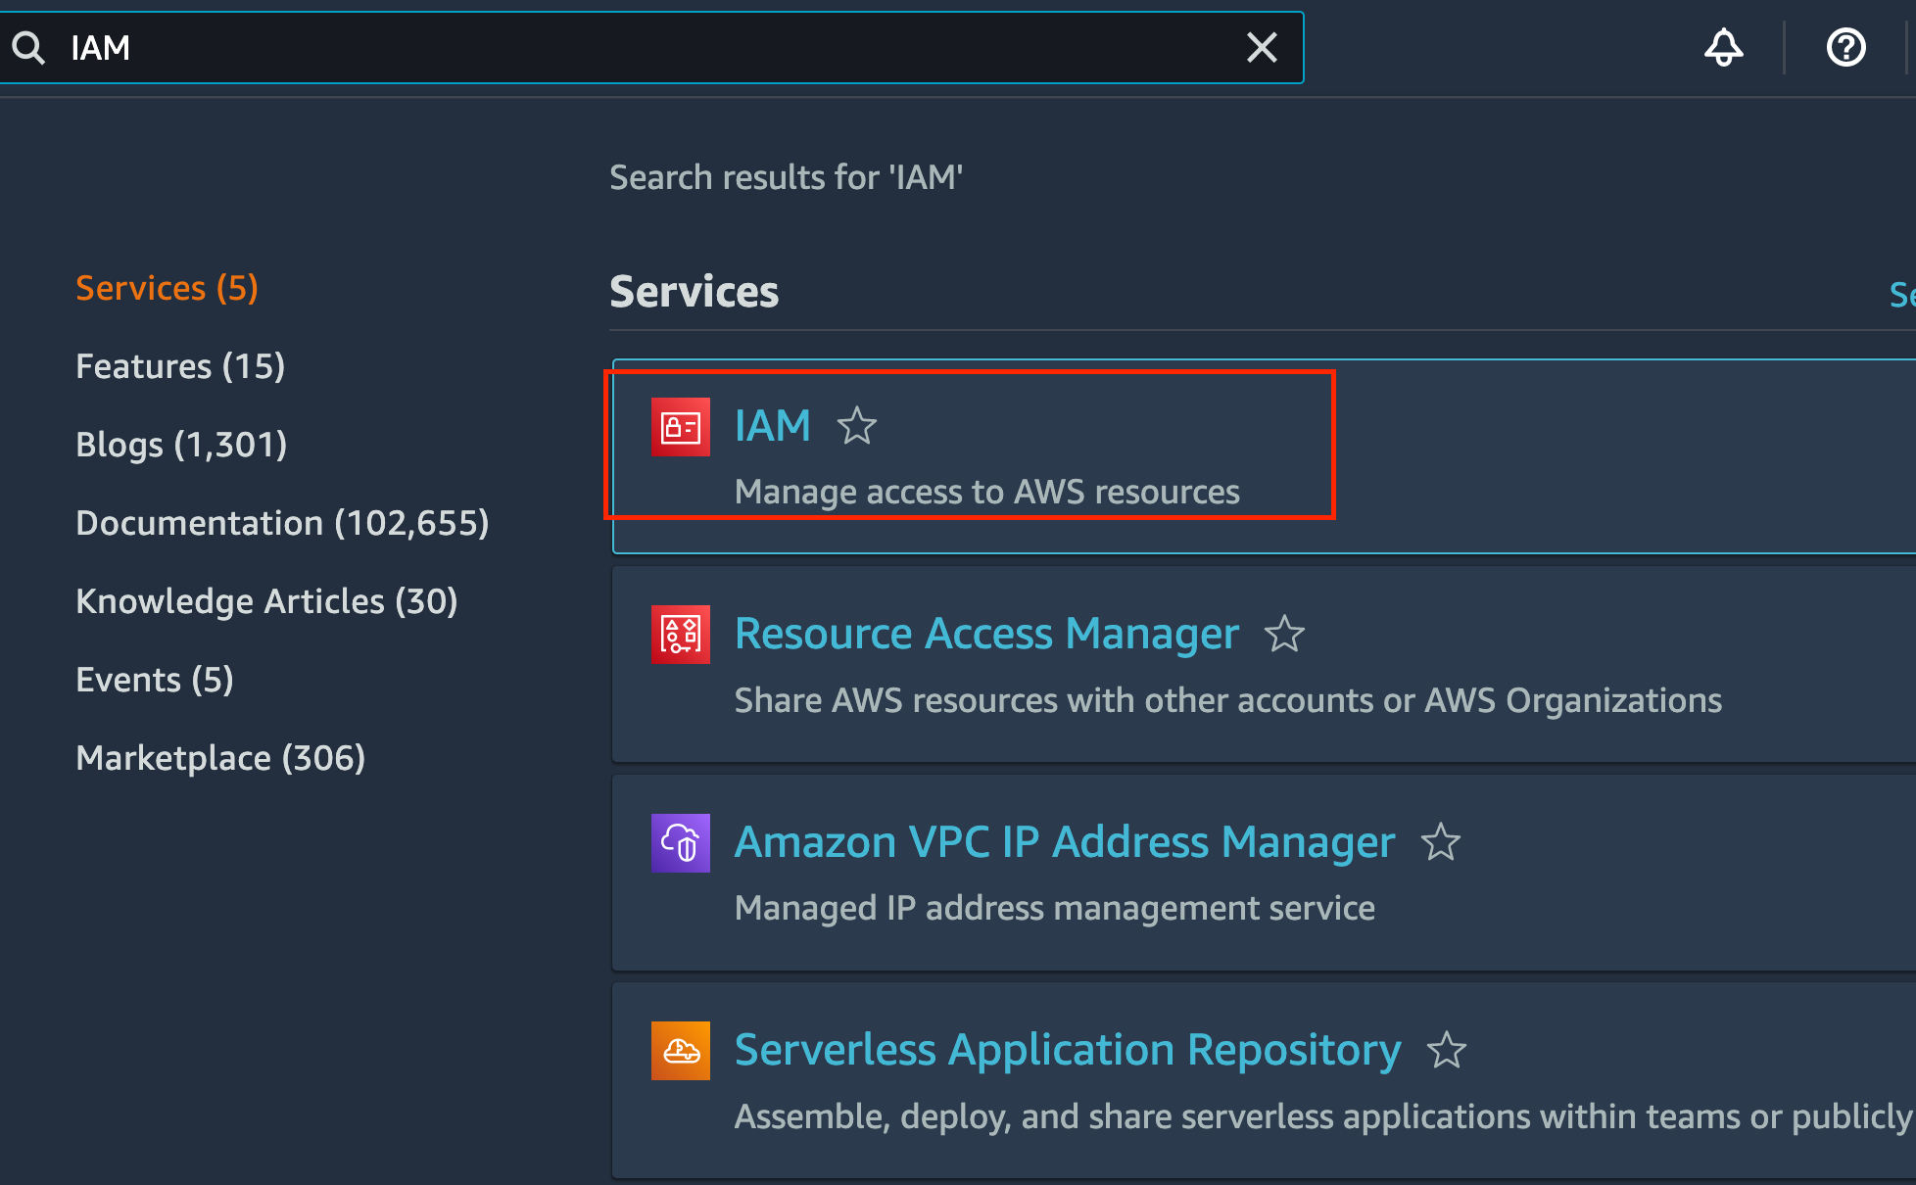Open the Amazon VPC IP Address Manager link

[1064, 842]
